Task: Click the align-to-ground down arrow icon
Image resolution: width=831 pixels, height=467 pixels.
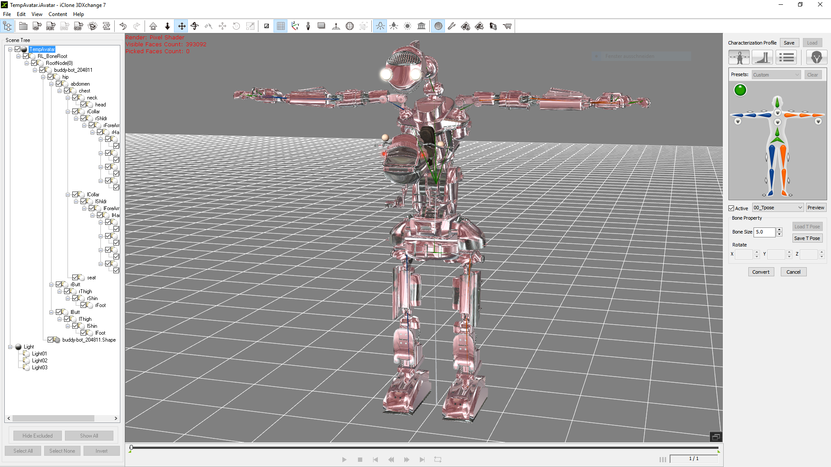Action: point(167,26)
